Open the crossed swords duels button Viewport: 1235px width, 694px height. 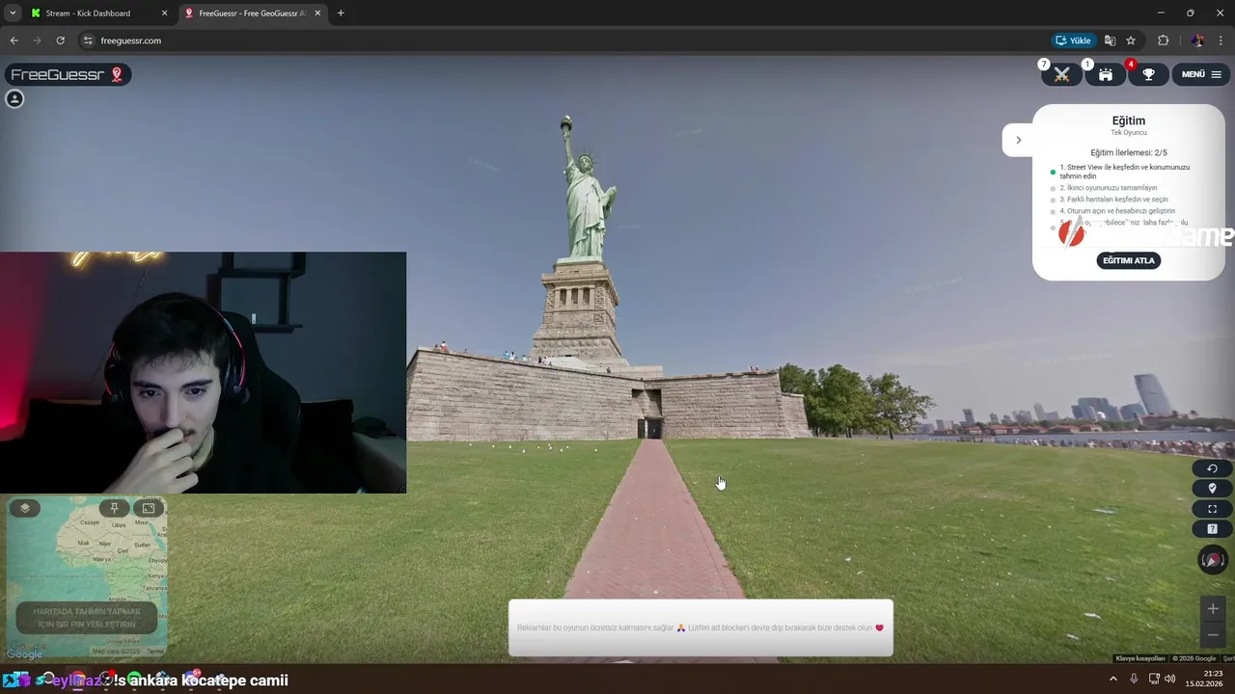(x=1061, y=74)
